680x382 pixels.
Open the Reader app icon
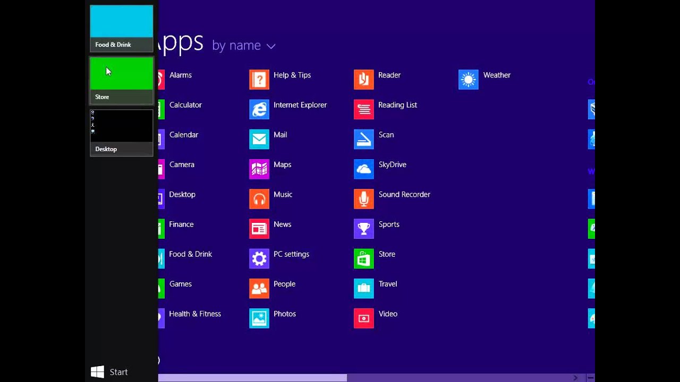pos(364,80)
